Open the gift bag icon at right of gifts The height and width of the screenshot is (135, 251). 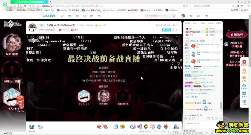coord(176,127)
